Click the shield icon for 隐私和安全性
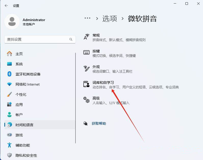 point(9,155)
